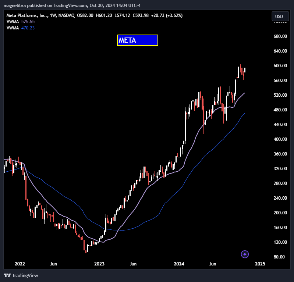Click the 80.00 price axis label

click(280, 257)
